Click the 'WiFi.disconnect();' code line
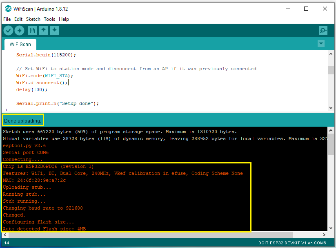This screenshot has height=248, width=336. 42,83
